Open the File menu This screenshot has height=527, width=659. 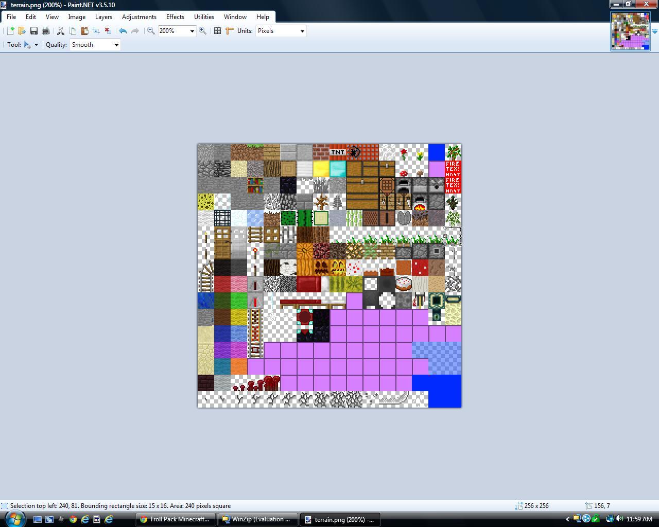coord(11,17)
